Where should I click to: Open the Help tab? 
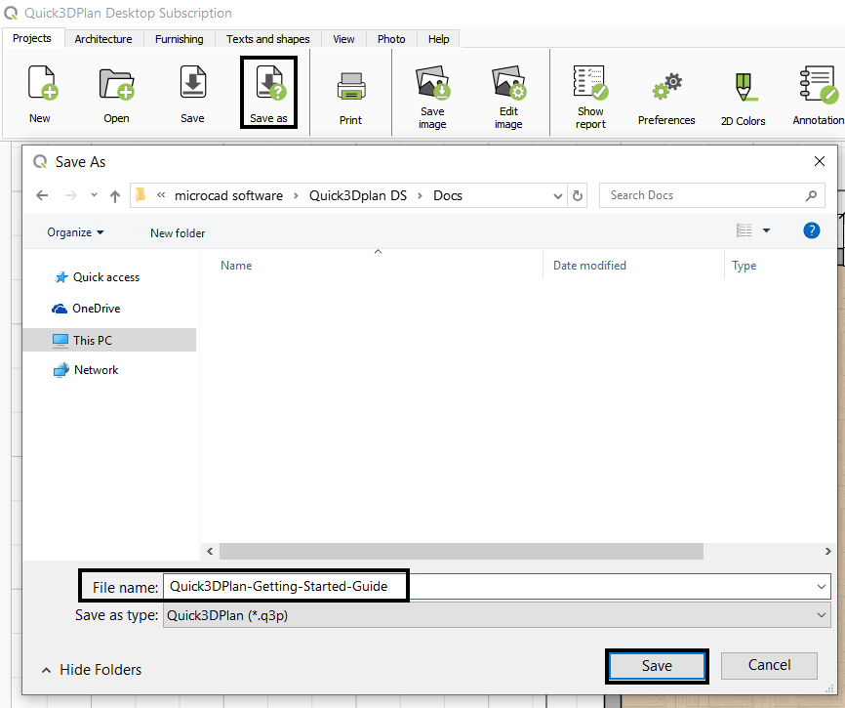click(x=439, y=39)
